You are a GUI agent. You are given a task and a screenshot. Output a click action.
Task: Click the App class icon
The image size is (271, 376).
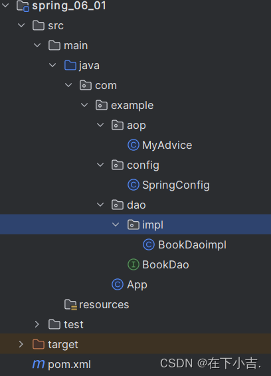[x=118, y=284]
